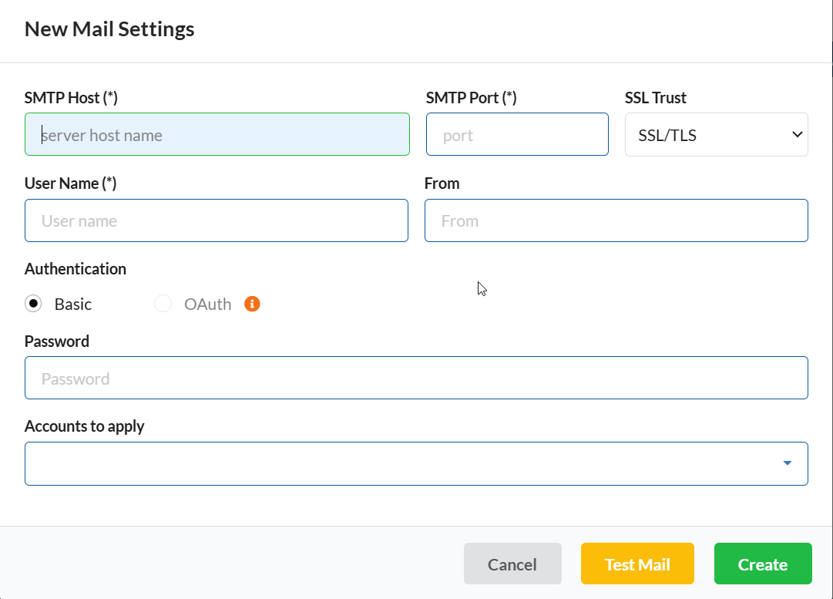
Task: Click the SMTP Port input field
Action: (517, 135)
